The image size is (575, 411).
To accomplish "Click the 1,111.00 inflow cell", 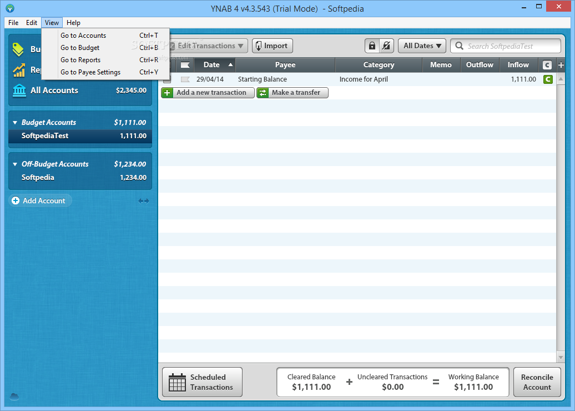I will tap(523, 79).
